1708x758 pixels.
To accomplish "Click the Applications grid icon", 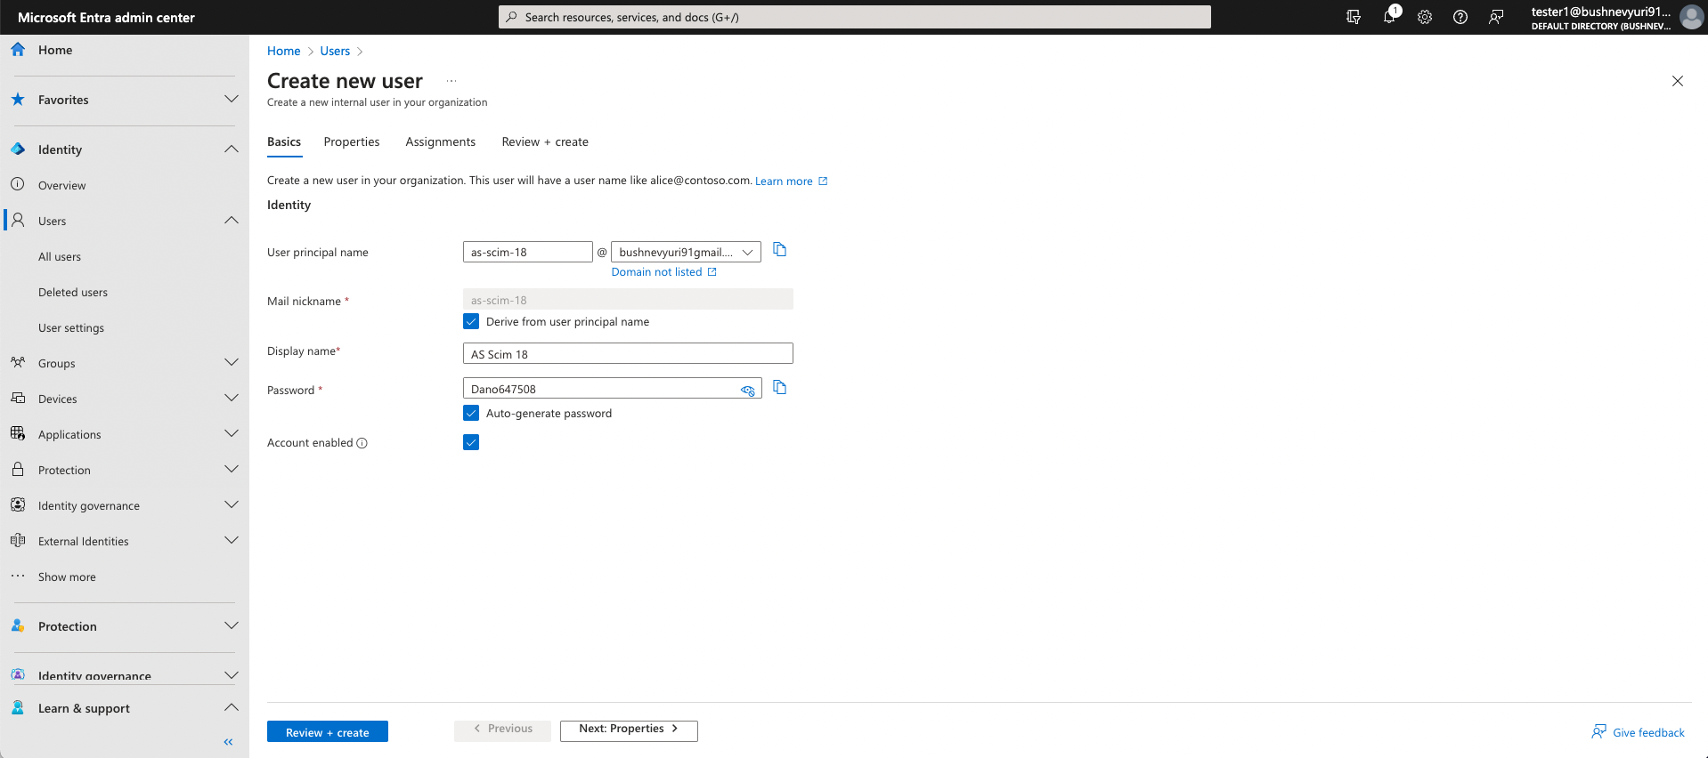I will [18, 433].
